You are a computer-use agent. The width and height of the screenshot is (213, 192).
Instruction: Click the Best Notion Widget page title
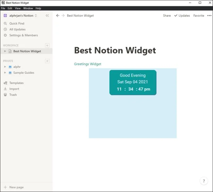pyautogui.click(x=115, y=51)
